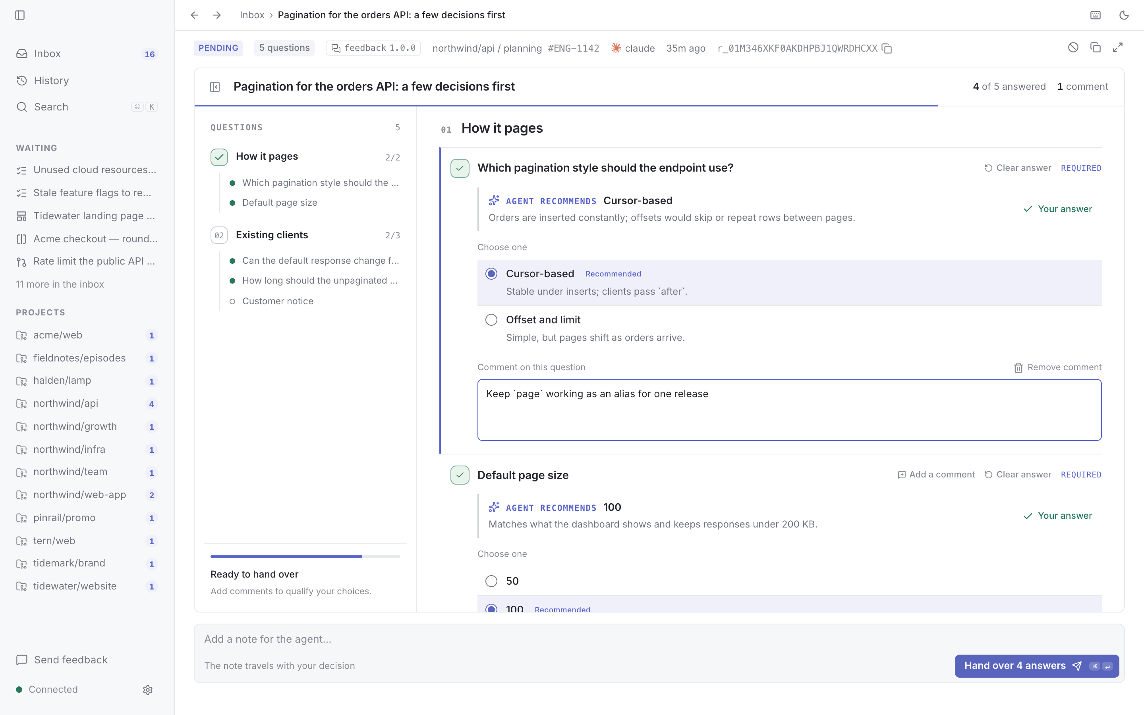Toggle the left sidebar panel icon
This screenshot has height=715, width=1144.
[x=20, y=15]
